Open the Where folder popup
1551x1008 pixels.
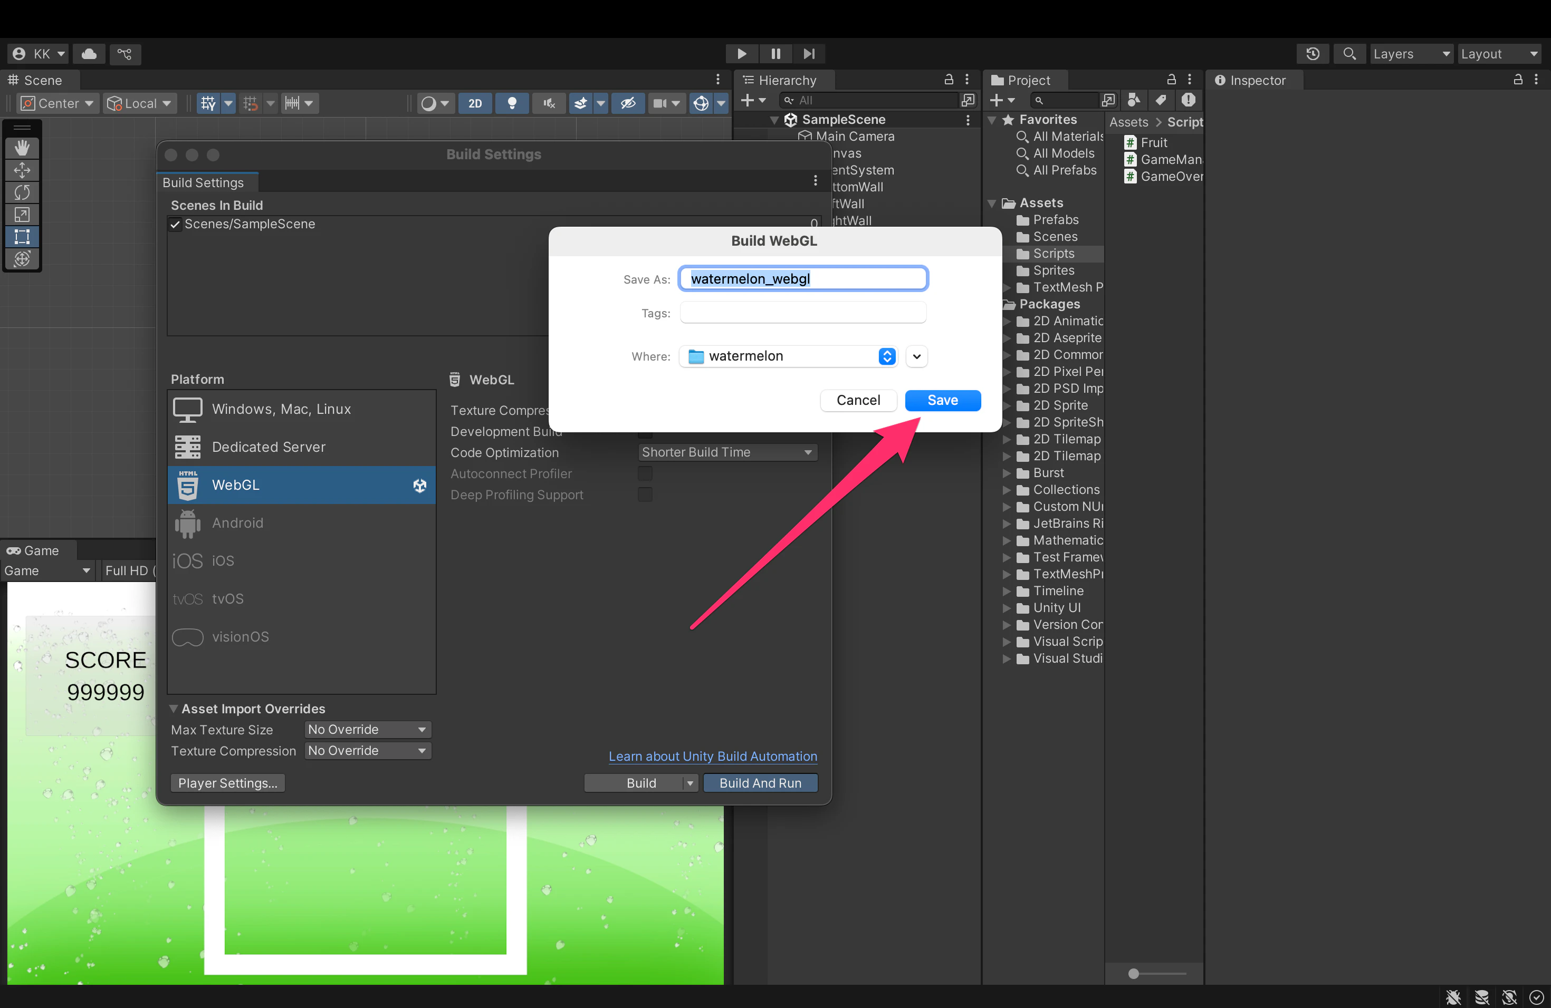click(x=789, y=356)
